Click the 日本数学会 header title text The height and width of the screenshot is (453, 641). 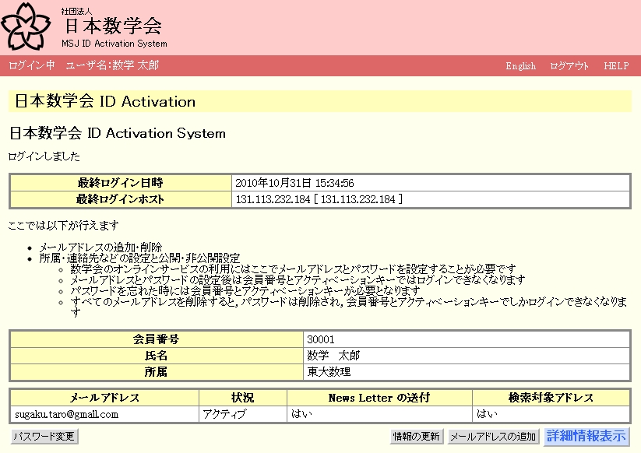(112, 26)
